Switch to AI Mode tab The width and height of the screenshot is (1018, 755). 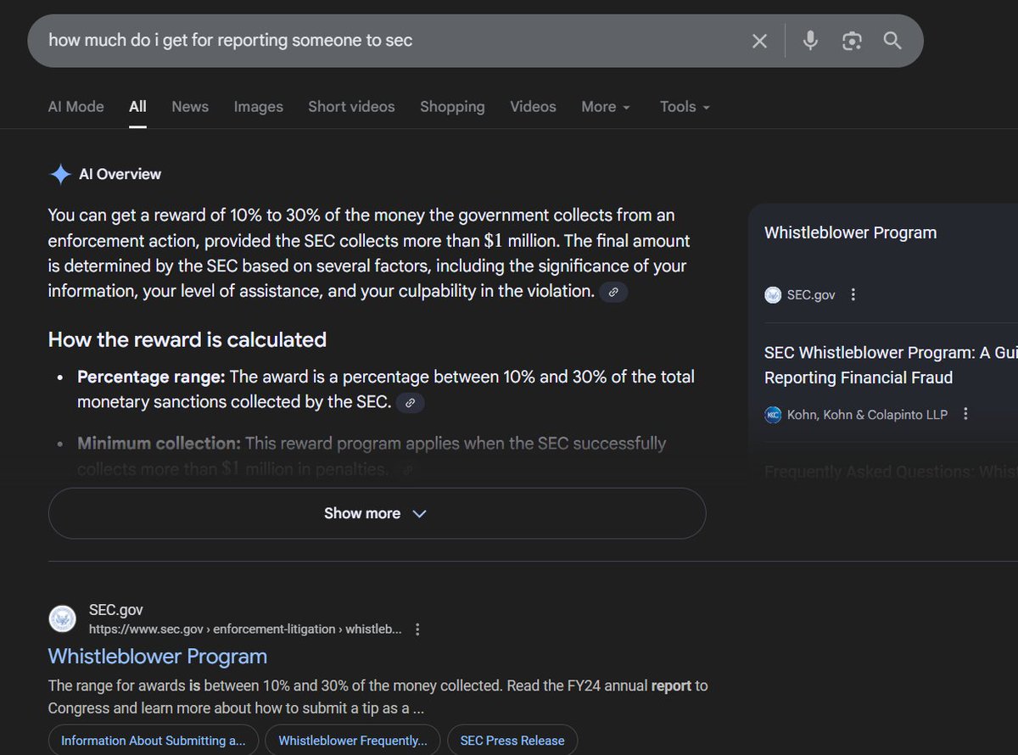point(76,107)
